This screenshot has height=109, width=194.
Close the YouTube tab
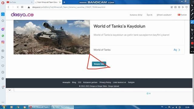pyautogui.click(x=32, y=2)
